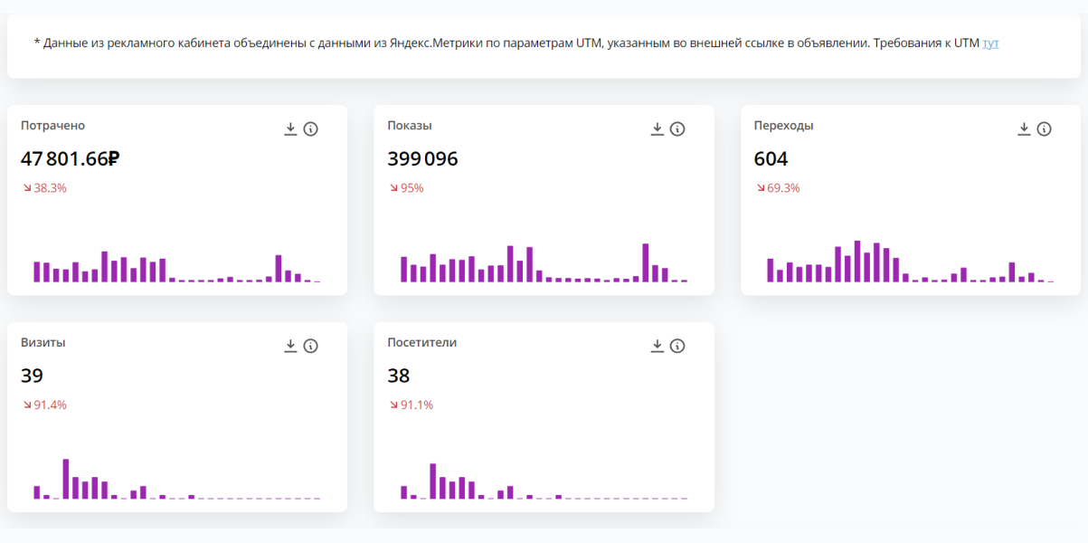Open the UTM requirements 'тут' link

[x=990, y=43]
